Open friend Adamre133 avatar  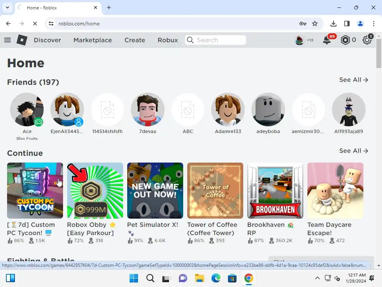point(228,109)
